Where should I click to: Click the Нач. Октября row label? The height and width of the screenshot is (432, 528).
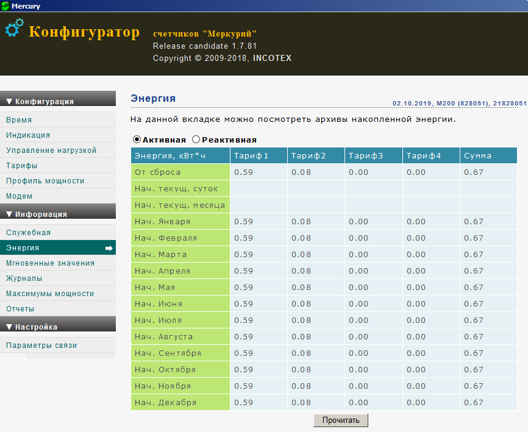click(180, 369)
